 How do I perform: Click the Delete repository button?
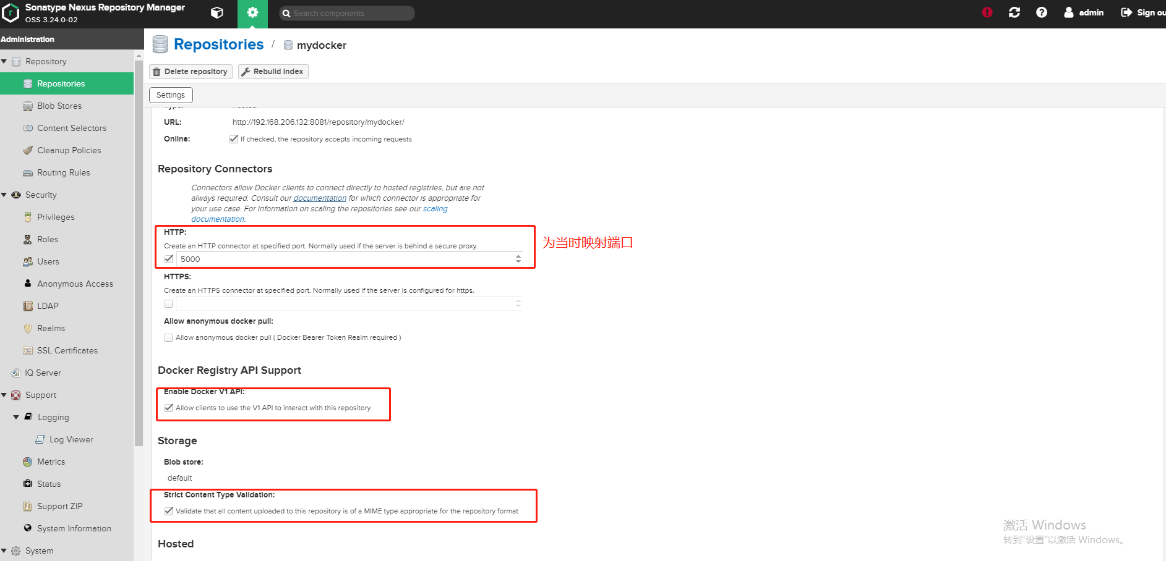pos(190,71)
